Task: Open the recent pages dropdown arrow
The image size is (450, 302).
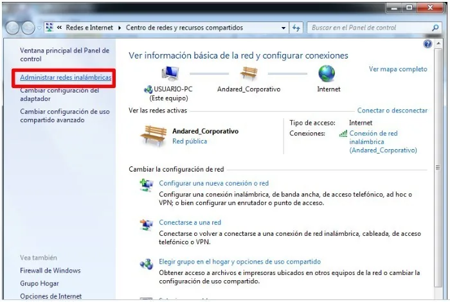Action: (39, 28)
